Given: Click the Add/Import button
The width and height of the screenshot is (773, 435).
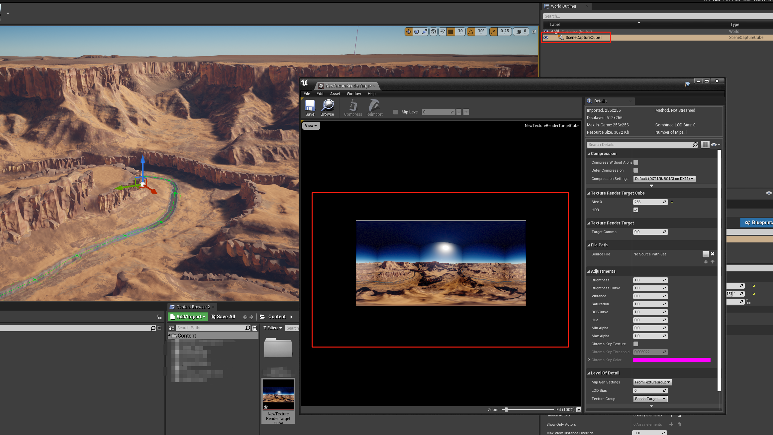Looking at the screenshot, I should tap(188, 317).
